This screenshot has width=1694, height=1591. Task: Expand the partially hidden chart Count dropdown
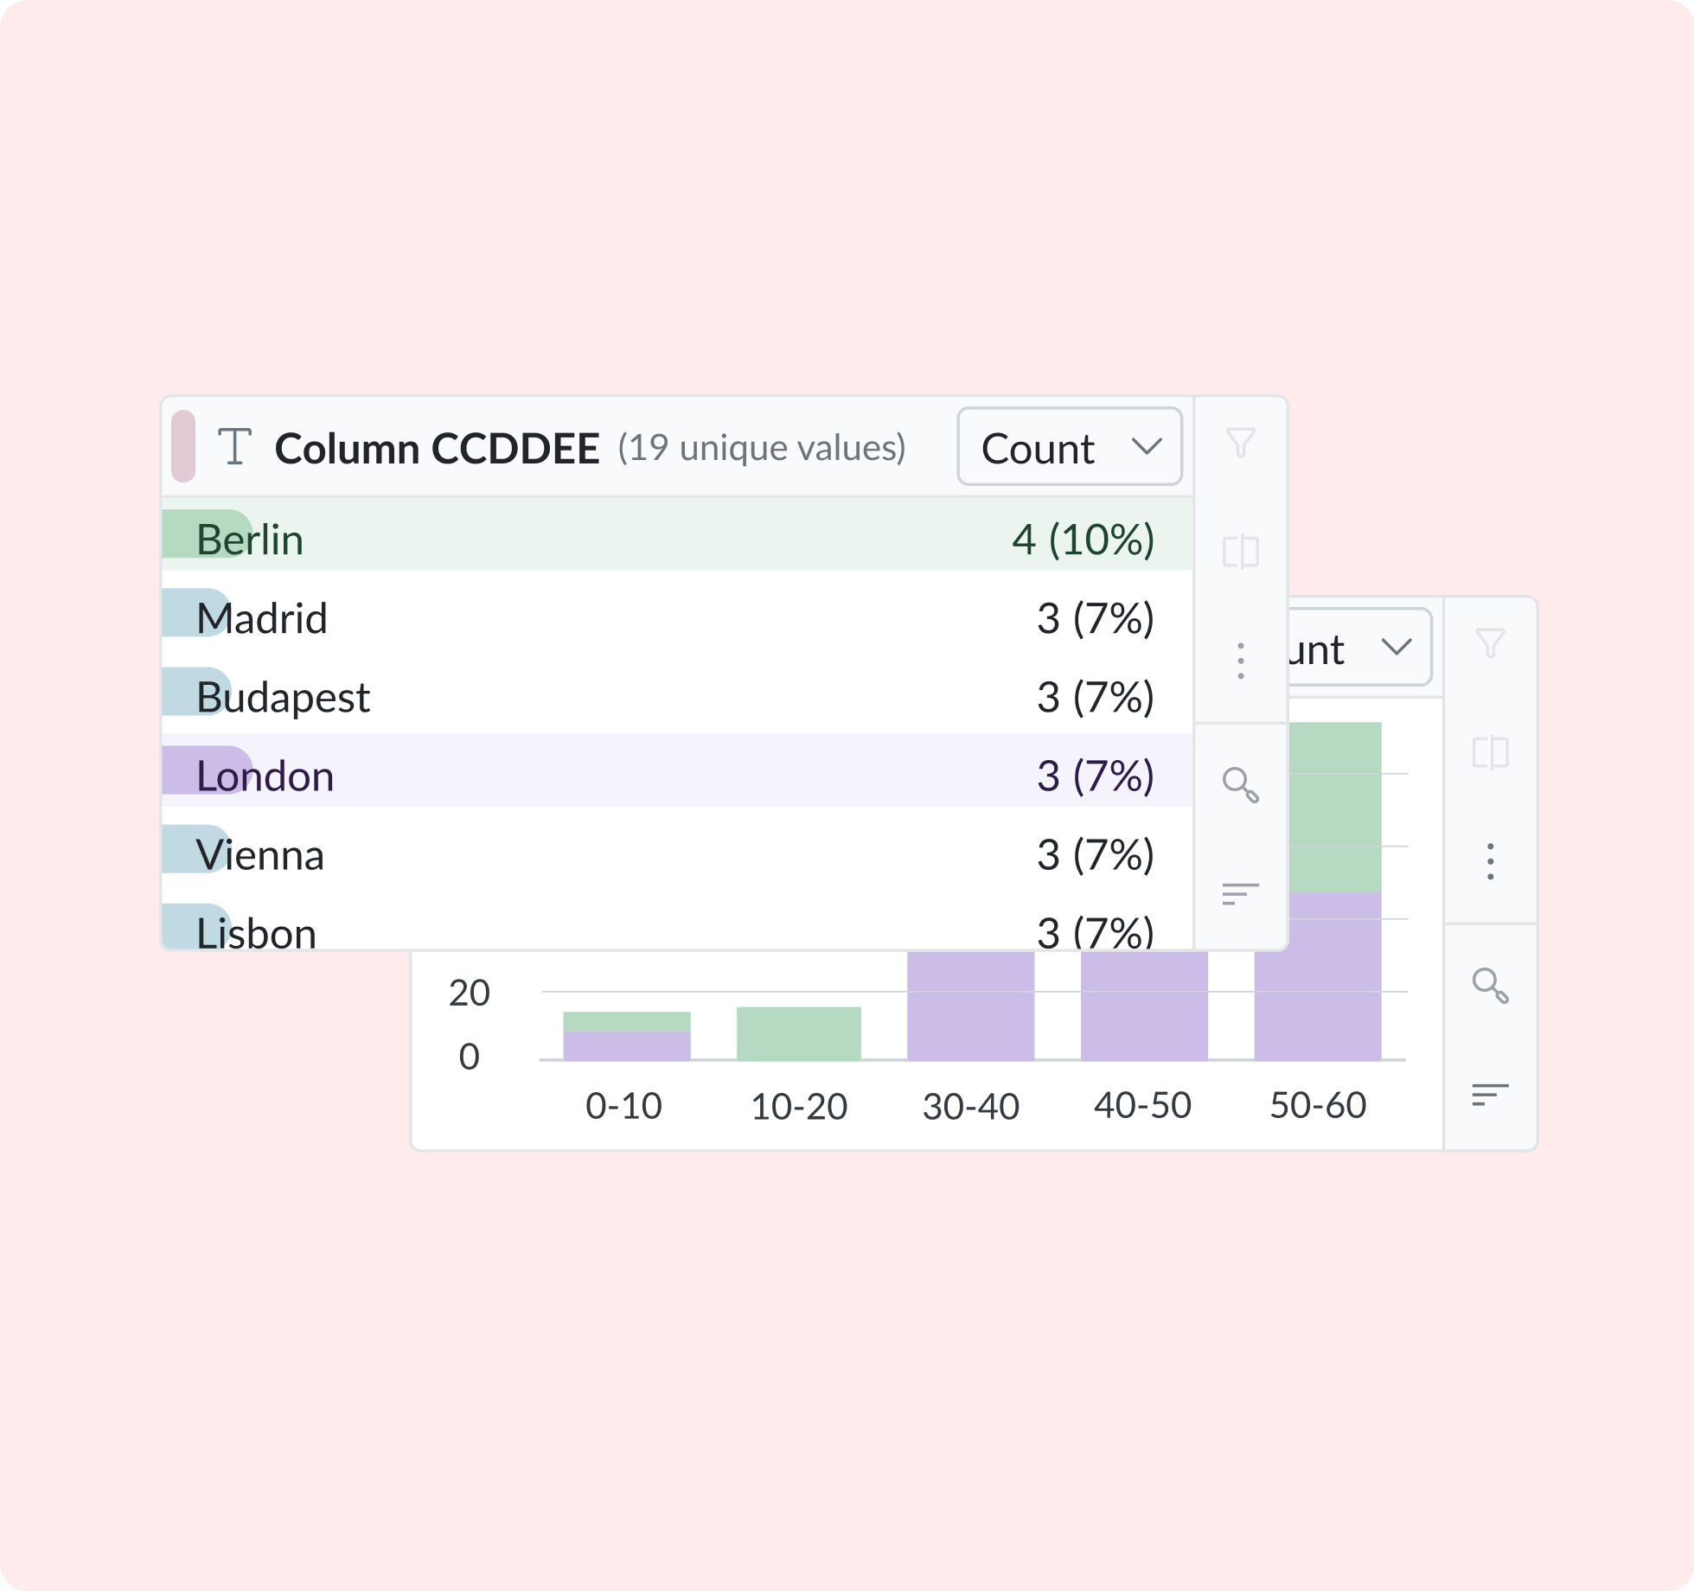click(1359, 649)
